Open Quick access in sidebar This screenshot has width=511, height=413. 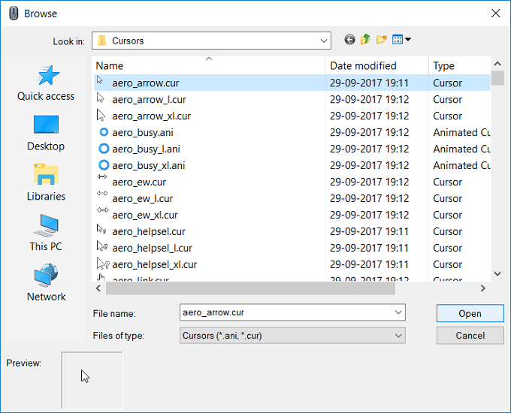coord(46,83)
